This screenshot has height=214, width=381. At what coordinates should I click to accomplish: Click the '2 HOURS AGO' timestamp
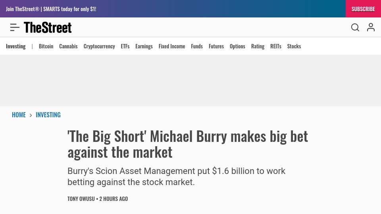[114, 199]
